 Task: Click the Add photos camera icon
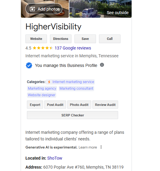click(32, 9)
